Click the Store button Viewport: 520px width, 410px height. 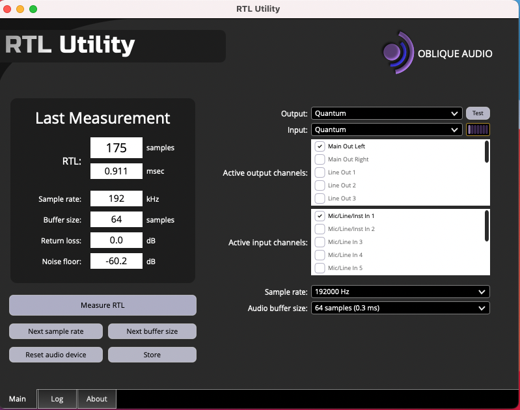click(152, 355)
